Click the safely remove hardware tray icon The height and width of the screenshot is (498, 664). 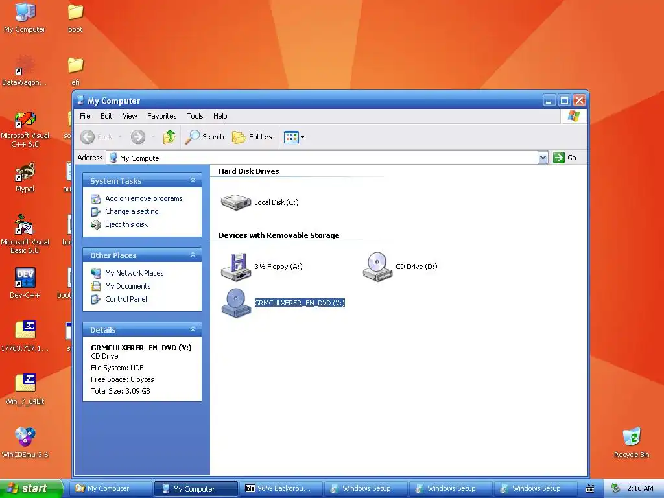pyautogui.click(x=615, y=488)
